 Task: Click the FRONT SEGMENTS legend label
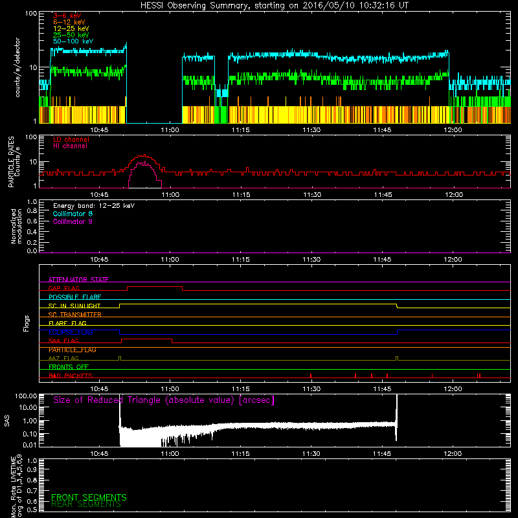click(89, 497)
